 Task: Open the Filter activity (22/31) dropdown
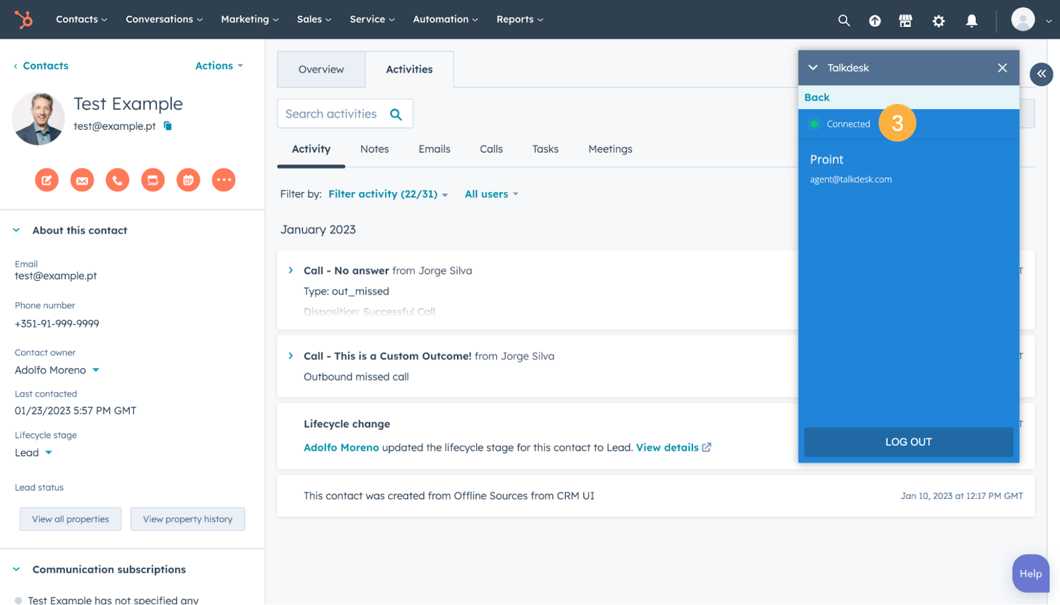tap(387, 193)
